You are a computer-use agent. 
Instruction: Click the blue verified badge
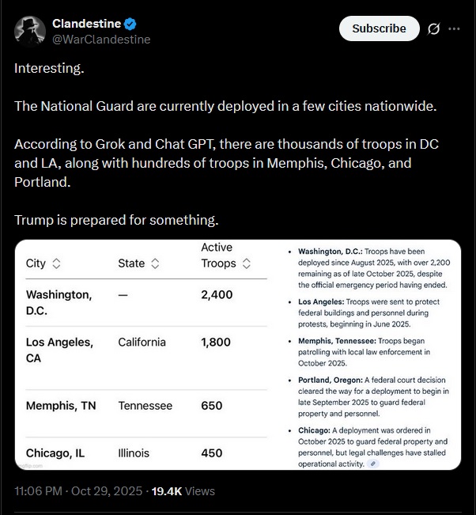pos(129,24)
